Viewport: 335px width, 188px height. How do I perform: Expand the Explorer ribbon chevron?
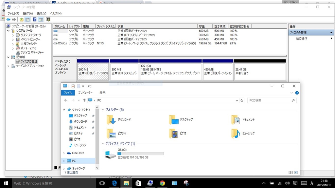click(x=291, y=93)
